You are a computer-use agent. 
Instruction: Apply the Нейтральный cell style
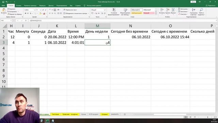tap(137, 13)
